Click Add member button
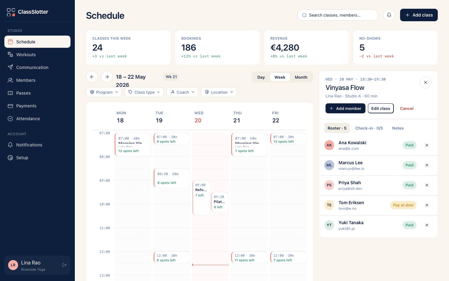Viewport: 449px width, 281px height. pos(345,108)
